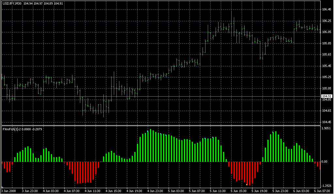Image resolution: width=334 pixels, height=194 pixels.
Task: Select the 105.45 level on price axis
Action: tap(326, 66)
